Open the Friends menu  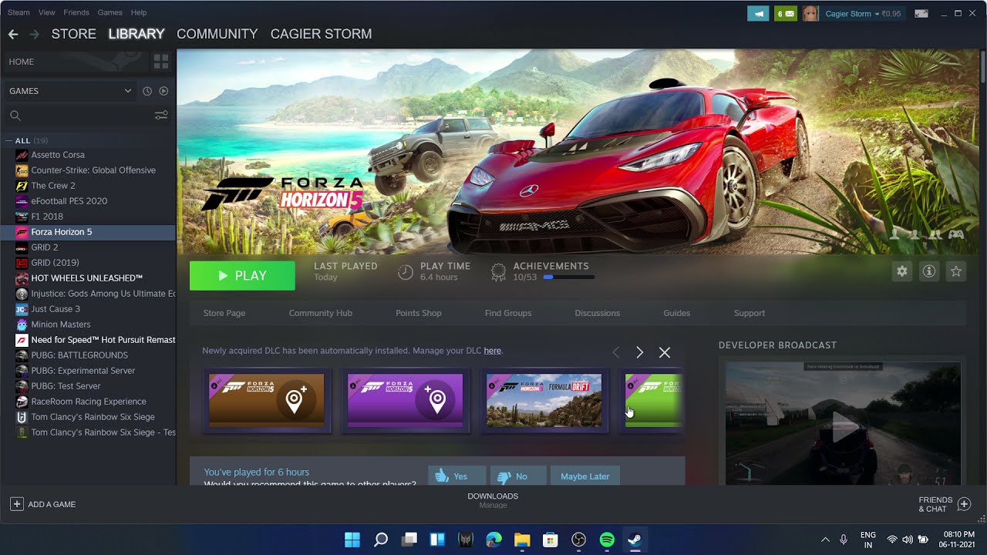tap(76, 12)
